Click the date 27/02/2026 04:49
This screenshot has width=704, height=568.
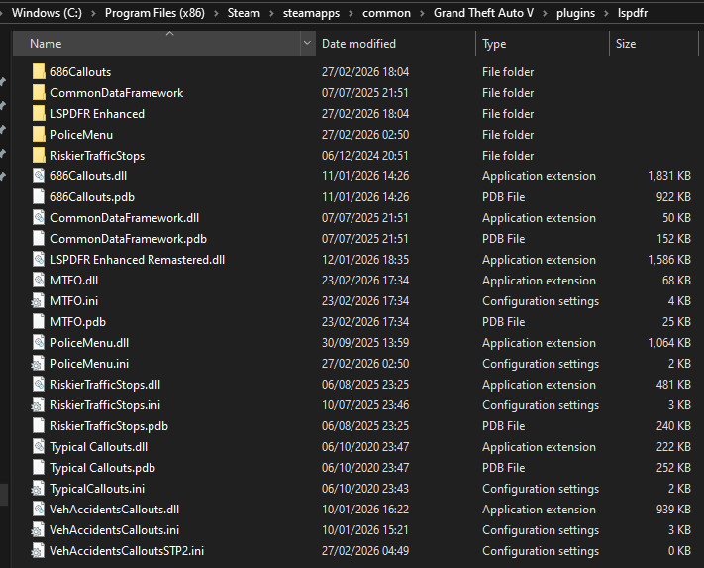click(x=365, y=551)
